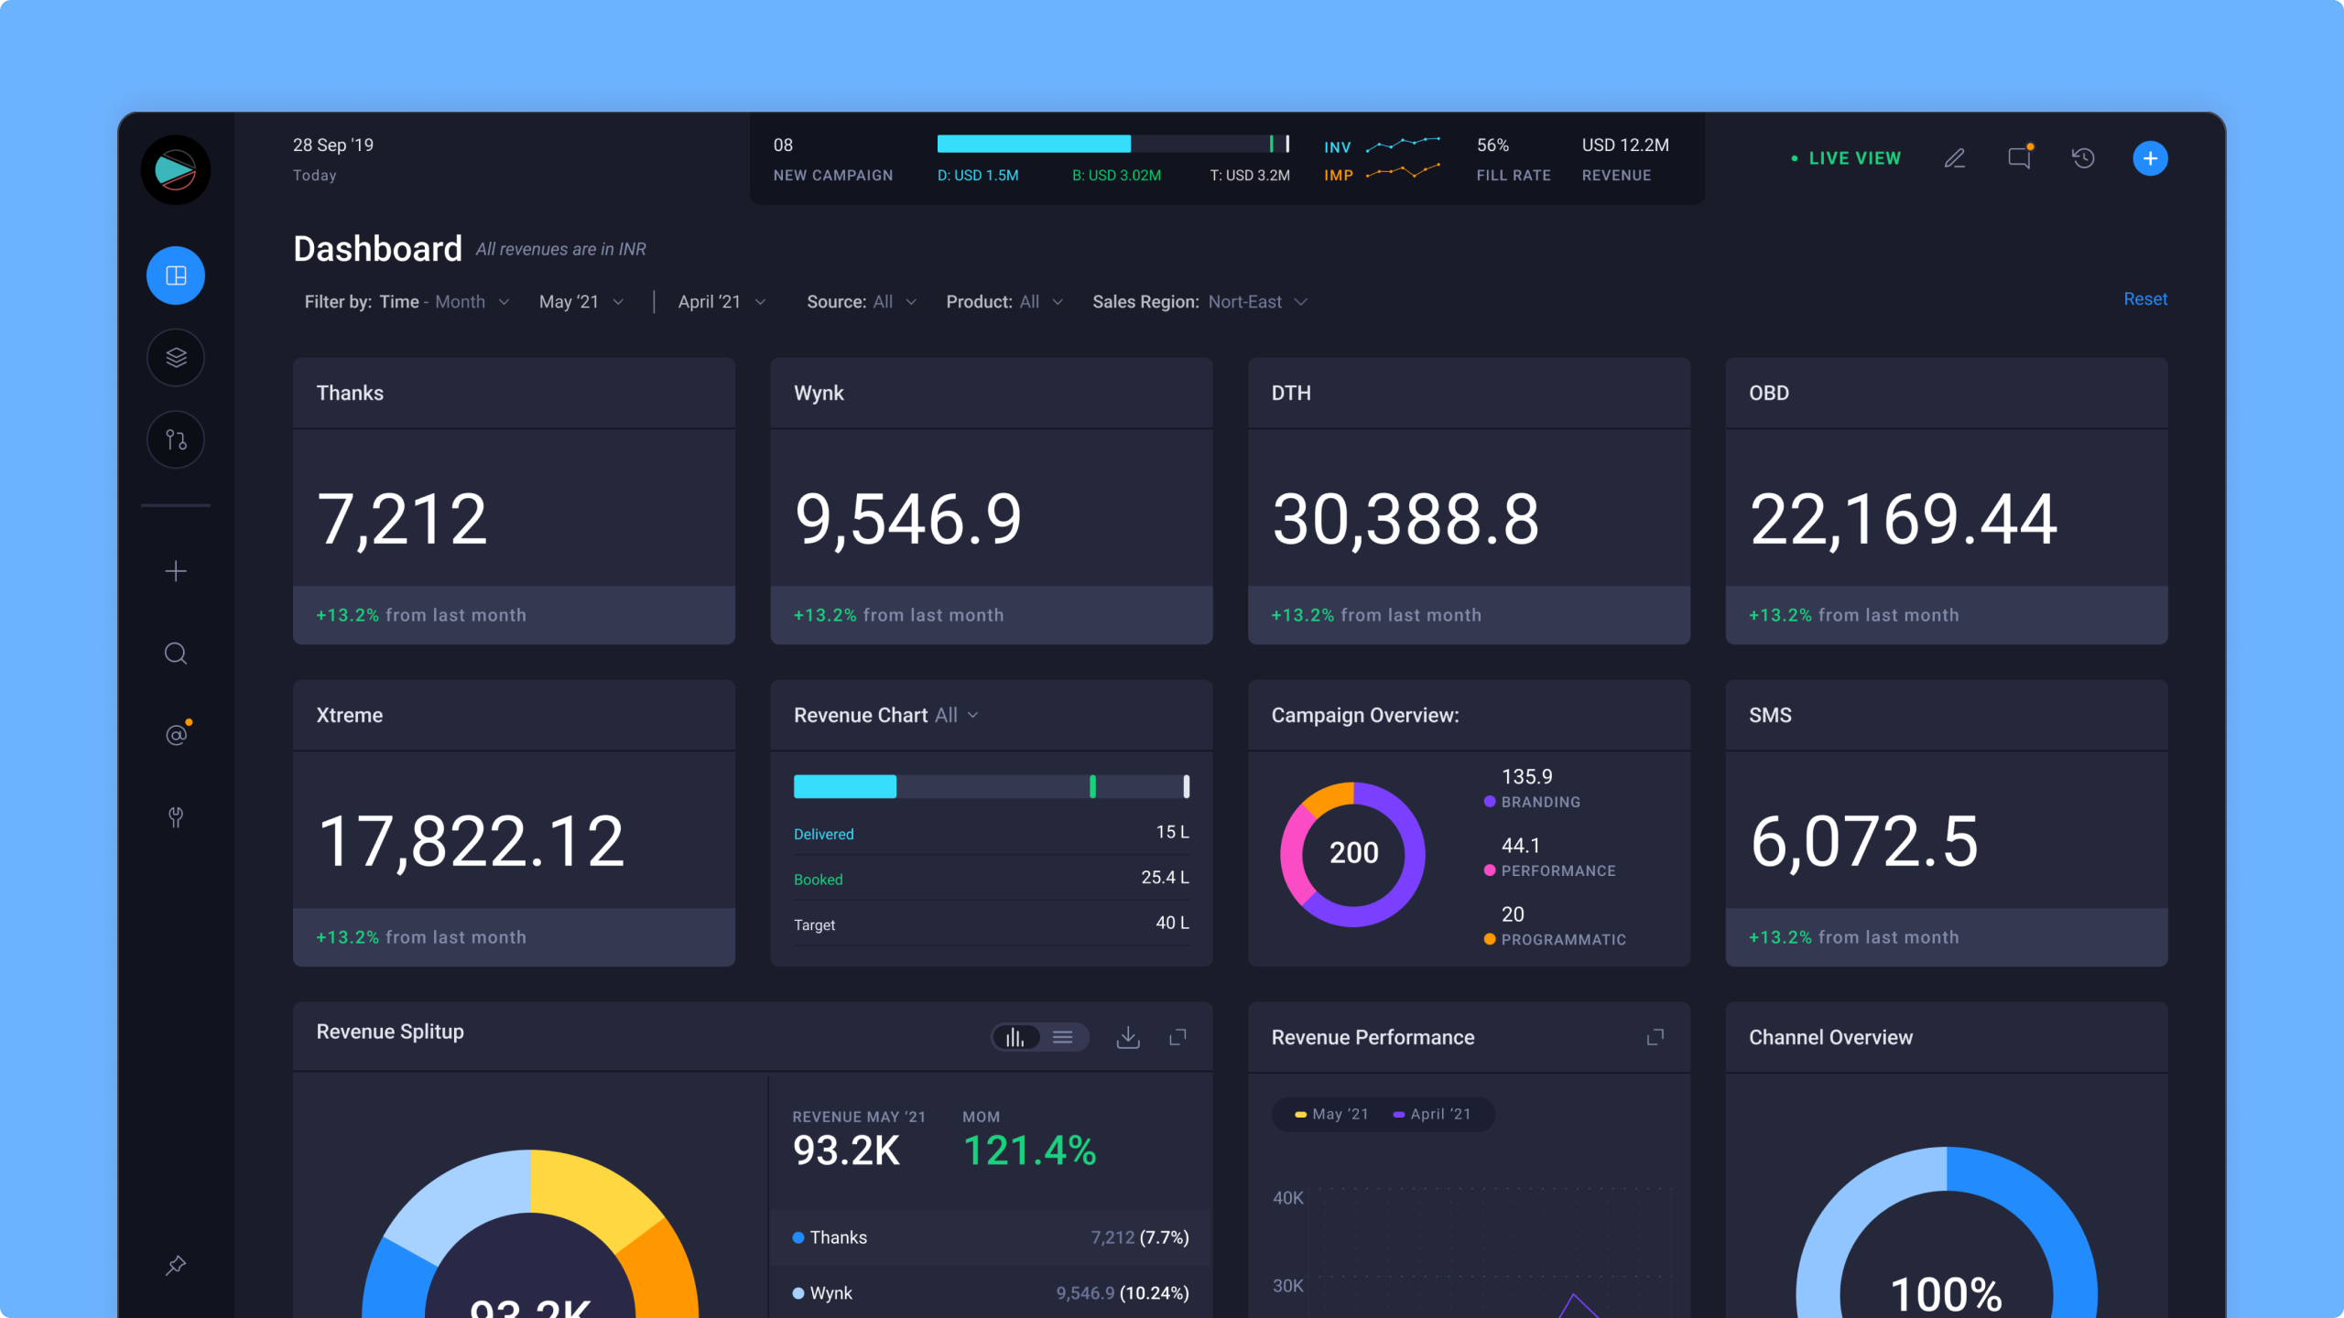Toggle the LIVE VIEW indicator
Viewport: 2344px width, 1318px height.
[x=1846, y=158]
